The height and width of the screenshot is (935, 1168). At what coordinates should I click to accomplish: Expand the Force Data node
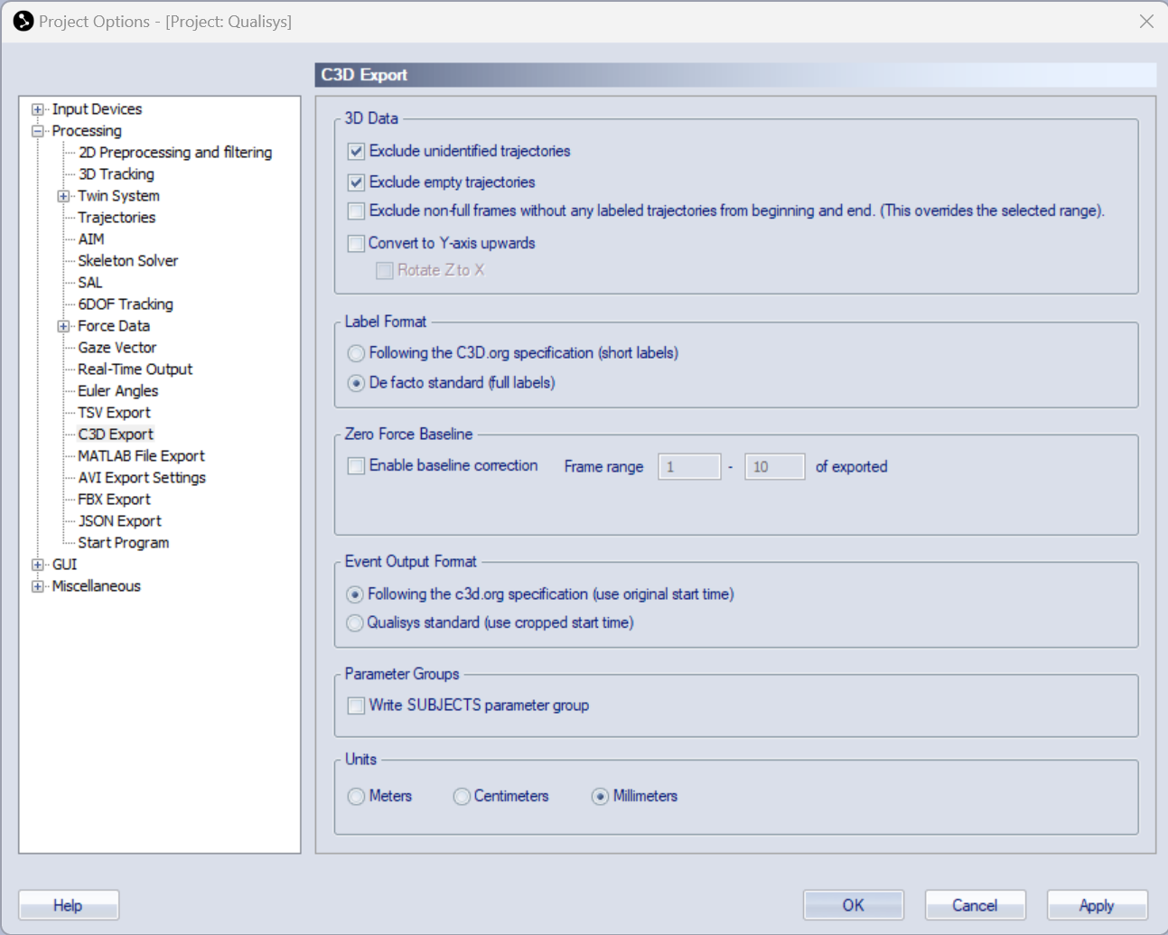pos(63,326)
